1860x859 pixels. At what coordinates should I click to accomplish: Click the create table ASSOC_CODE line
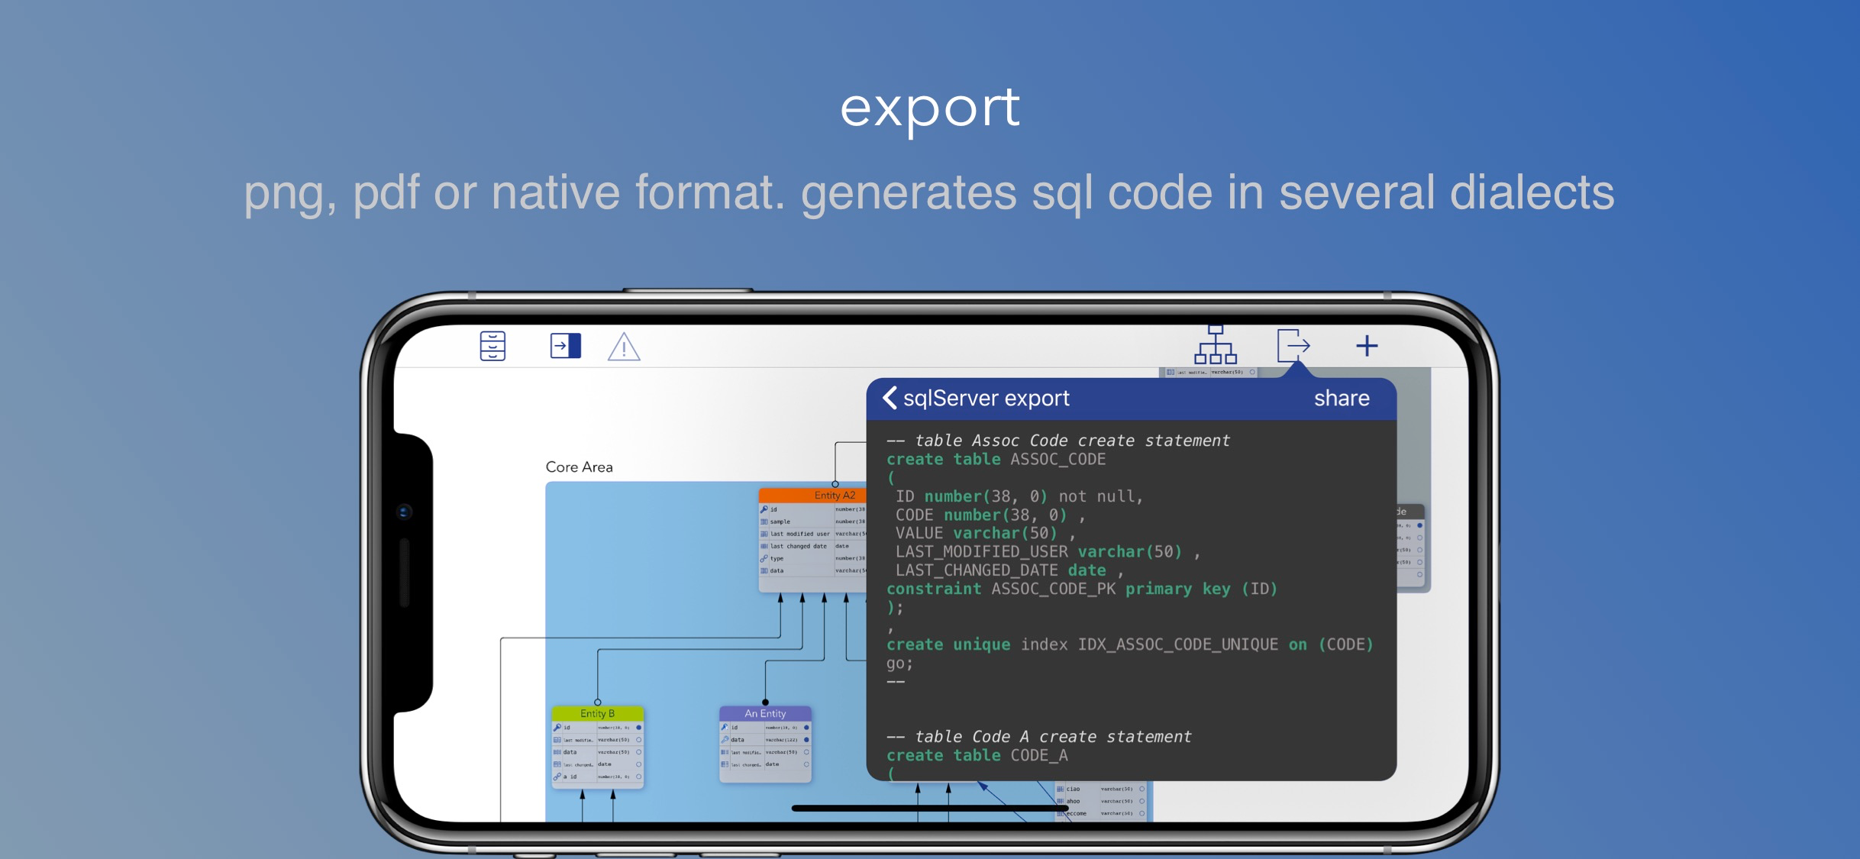(x=996, y=459)
